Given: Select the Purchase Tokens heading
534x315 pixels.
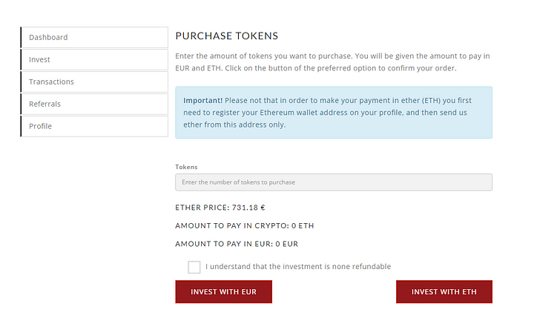Looking at the screenshot, I should 227,36.
